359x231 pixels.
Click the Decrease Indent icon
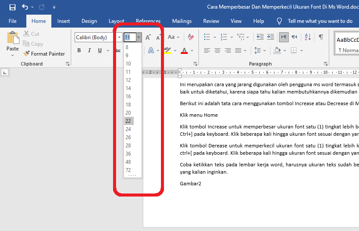click(260, 37)
